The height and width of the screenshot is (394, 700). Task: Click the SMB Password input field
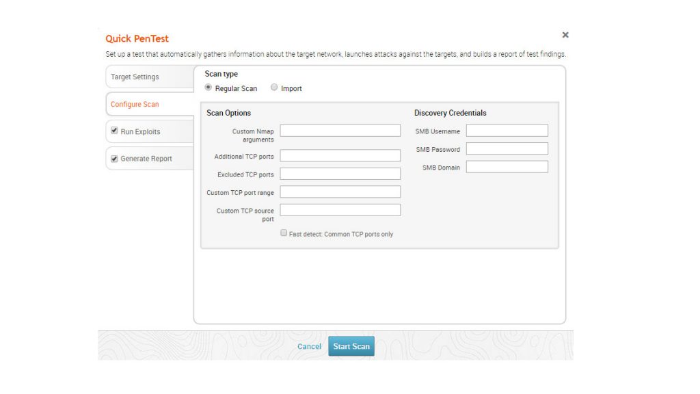(x=507, y=149)
